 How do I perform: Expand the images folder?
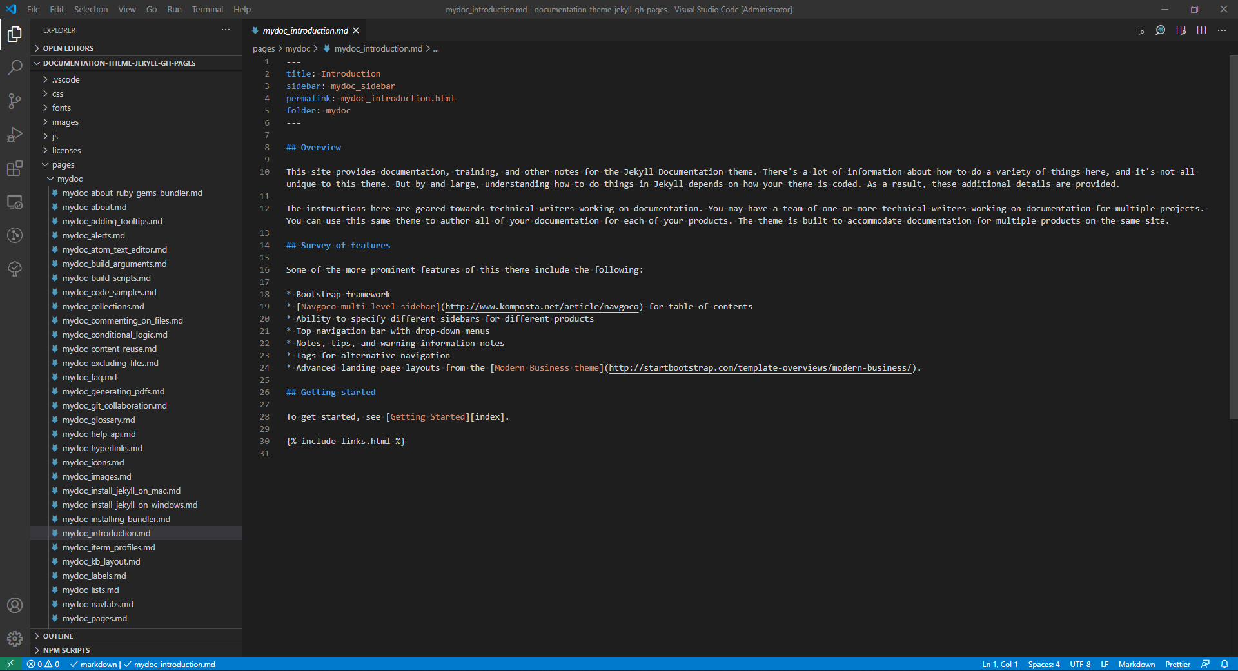pyautogui.click(x=137, y=122)
